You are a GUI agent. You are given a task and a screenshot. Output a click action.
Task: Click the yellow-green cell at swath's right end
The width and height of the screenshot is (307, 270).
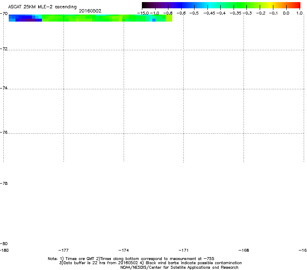tap(169, 18)
